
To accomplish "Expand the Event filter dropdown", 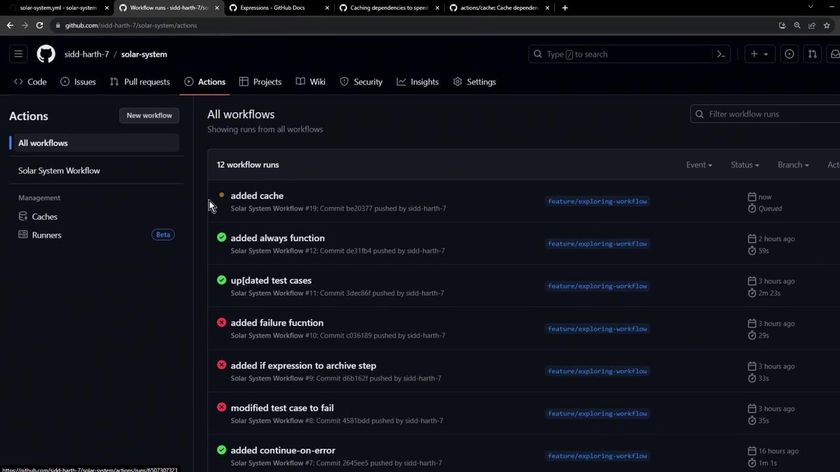I will (699, 165).
